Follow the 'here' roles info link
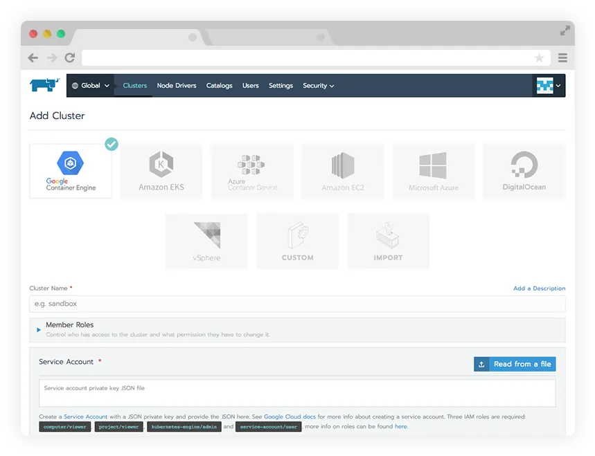The height and width of the screenshot is (456, 595). coord(401,426)
